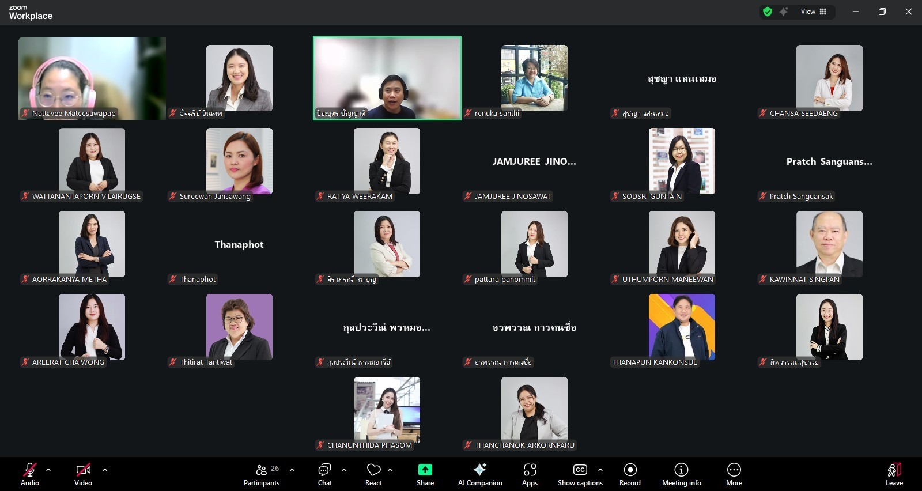The height and width of the screenshot is (491, 922).
Task: Open the React emoji icon
Action: point(373,470)
